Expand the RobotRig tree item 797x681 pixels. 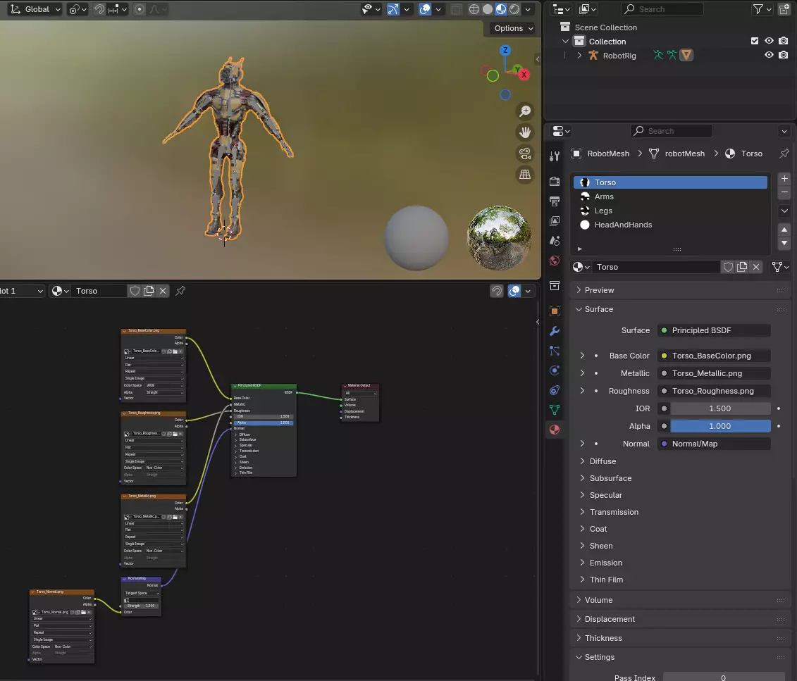click(579, 56)
